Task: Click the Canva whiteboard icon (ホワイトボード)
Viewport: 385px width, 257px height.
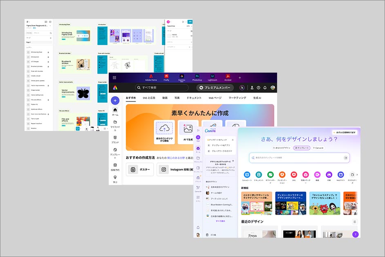Action: (270, 175)
